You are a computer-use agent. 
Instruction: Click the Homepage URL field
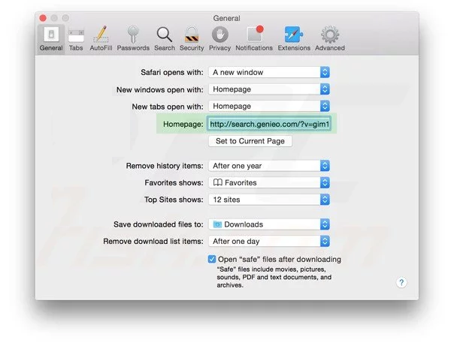pyautogui.click(x=269, y=124)
